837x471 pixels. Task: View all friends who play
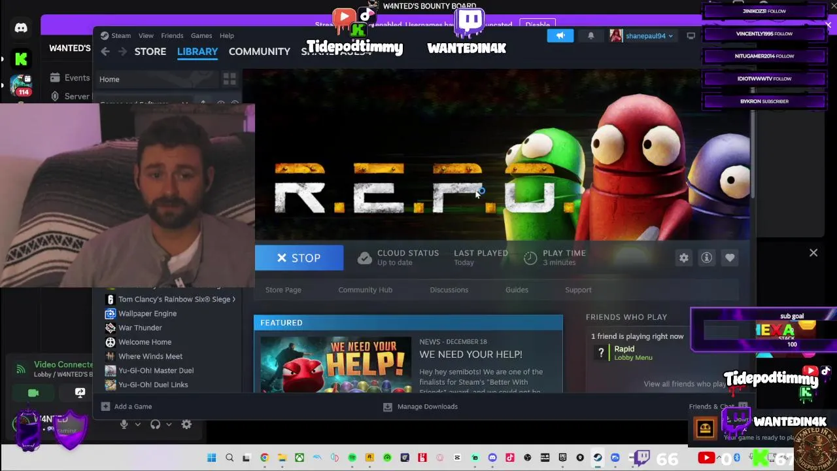(685, 384)
